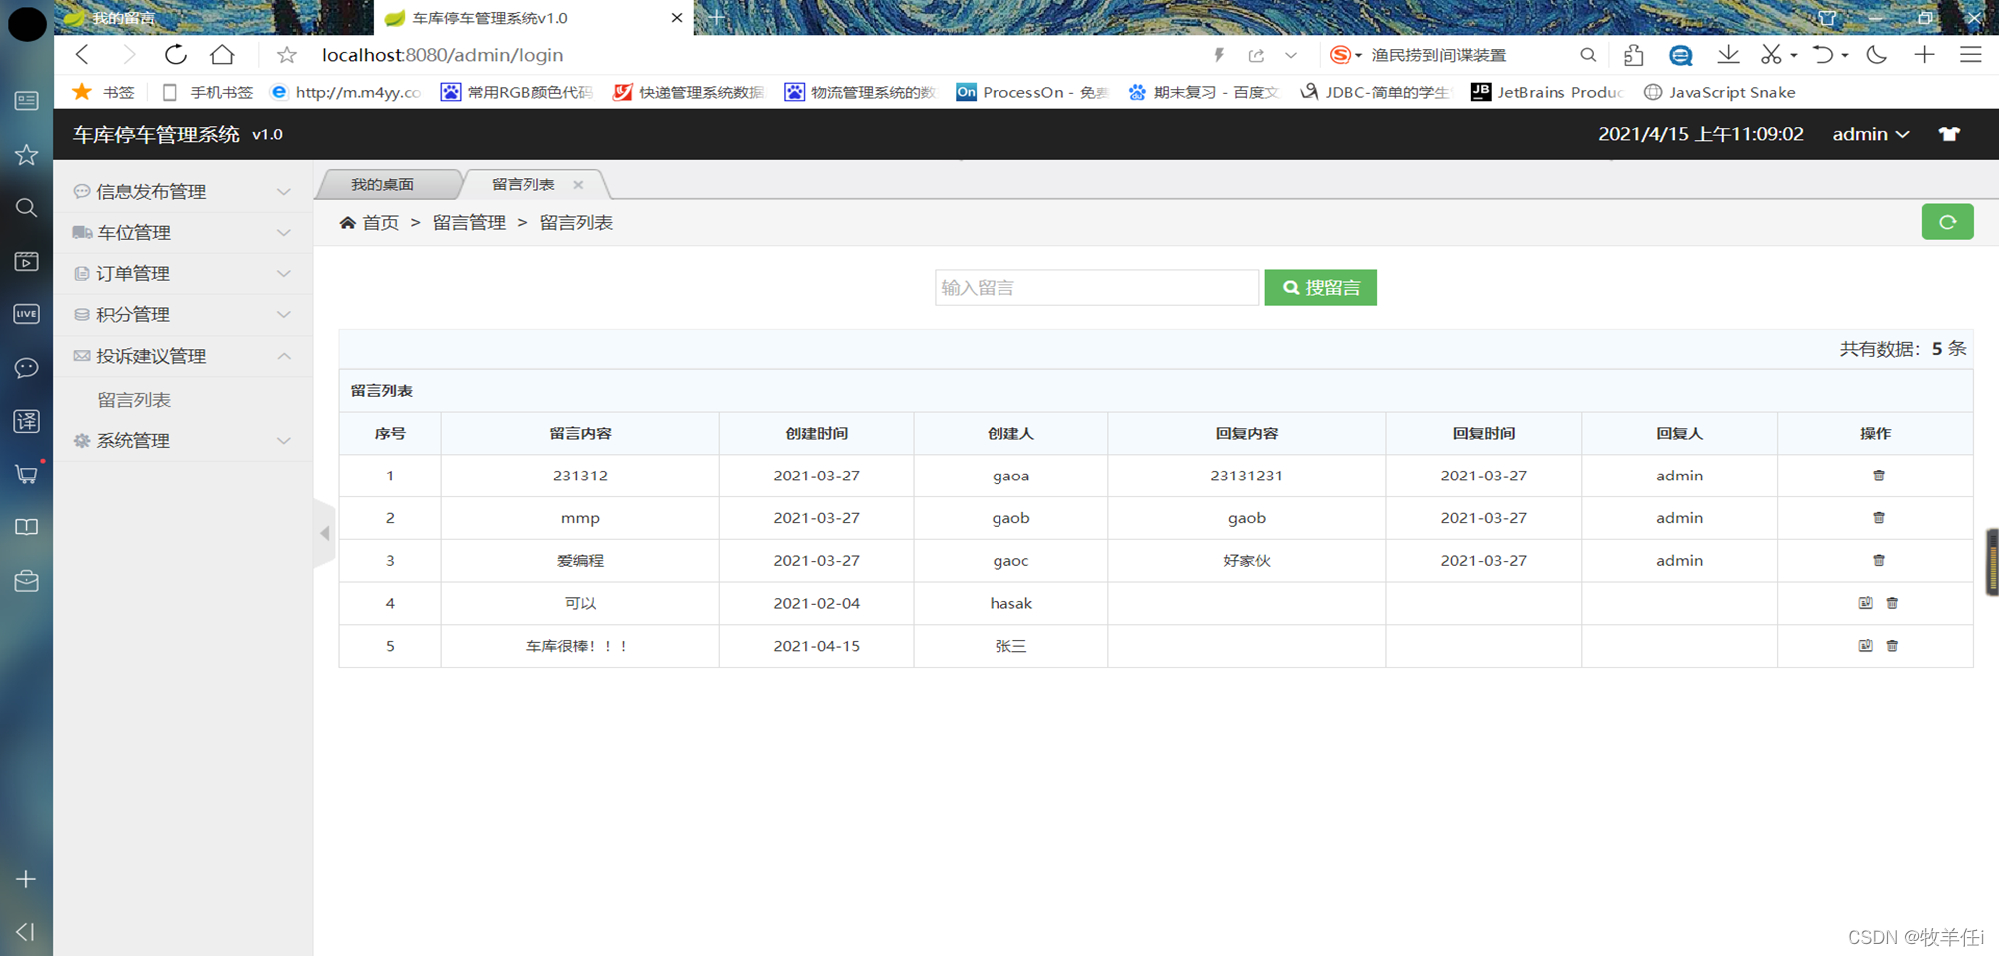The height and width of the screenshot is (956, 1999).
Task: Open new browser tab plus button
Action: [716, 18]
